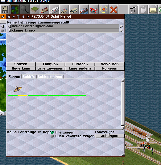The image size is (161, 165).
Task: Open the line management network icon
Action: pos(133,9)
